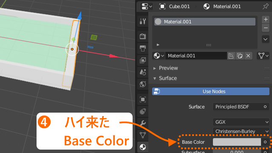Browse material to be linked

pos(159,56)
